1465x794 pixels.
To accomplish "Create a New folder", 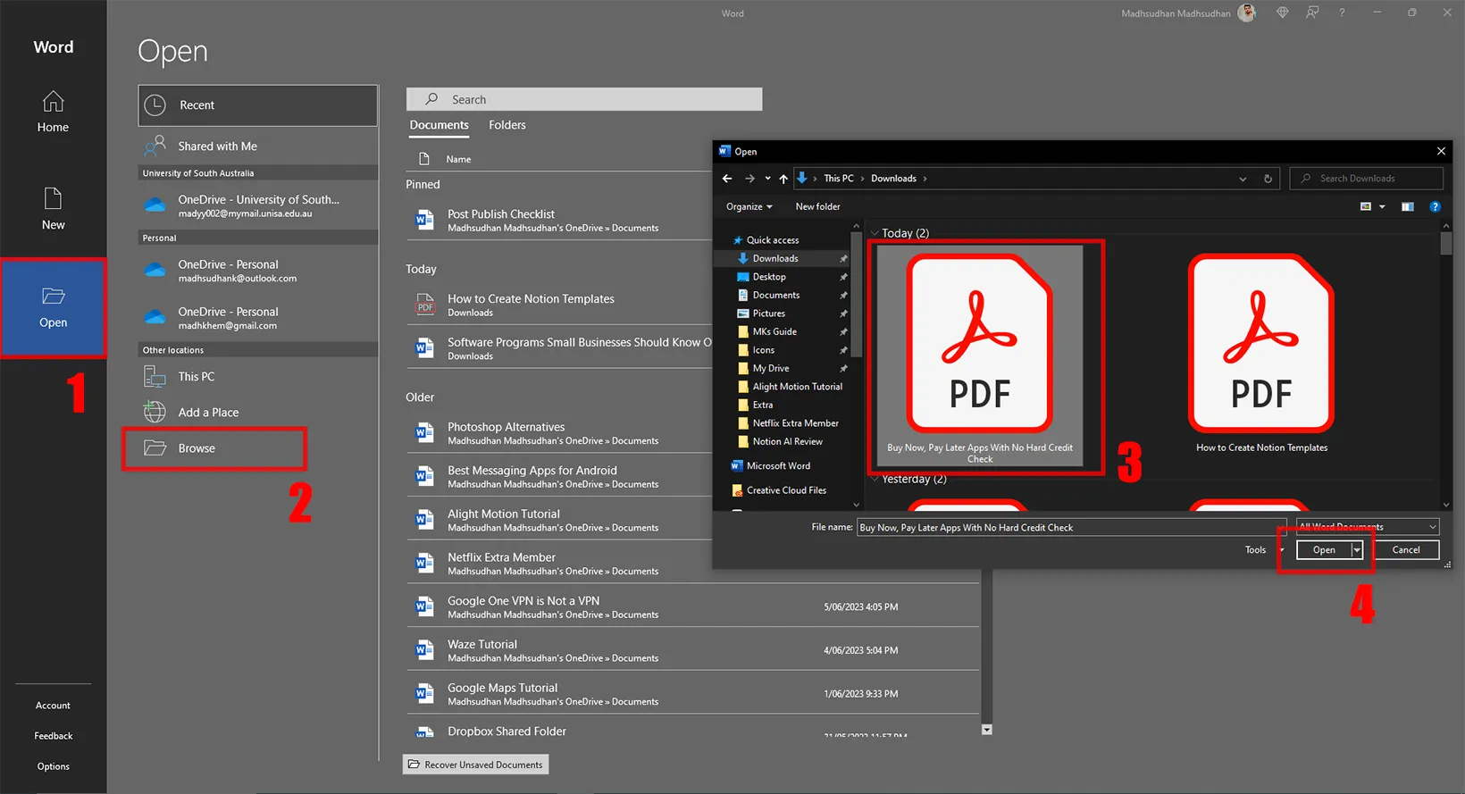I will click(x=817, y=206).
